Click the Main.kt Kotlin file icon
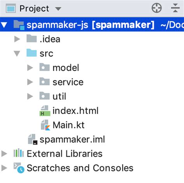This screenshot has width=184, height=183. [45, 125]
